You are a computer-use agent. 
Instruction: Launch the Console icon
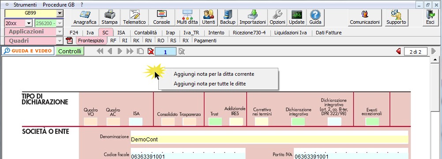pos(161,17)
